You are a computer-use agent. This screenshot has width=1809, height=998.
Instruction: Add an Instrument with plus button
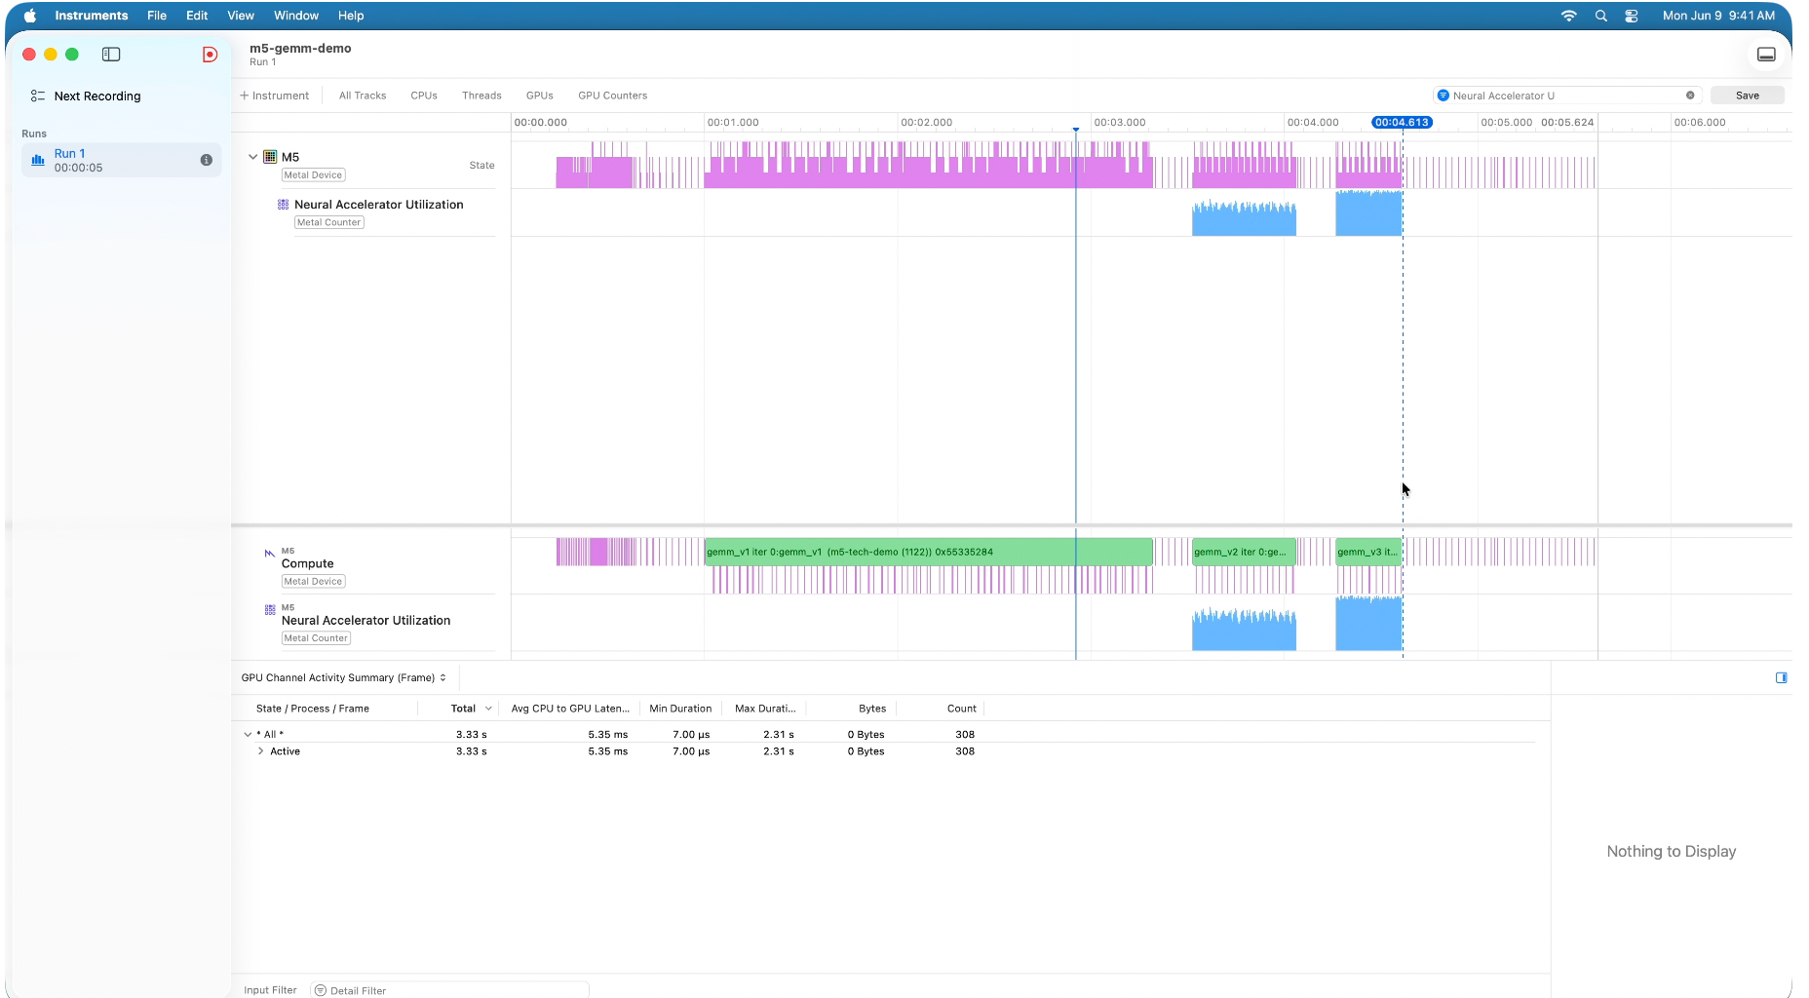tap(275, 96)
